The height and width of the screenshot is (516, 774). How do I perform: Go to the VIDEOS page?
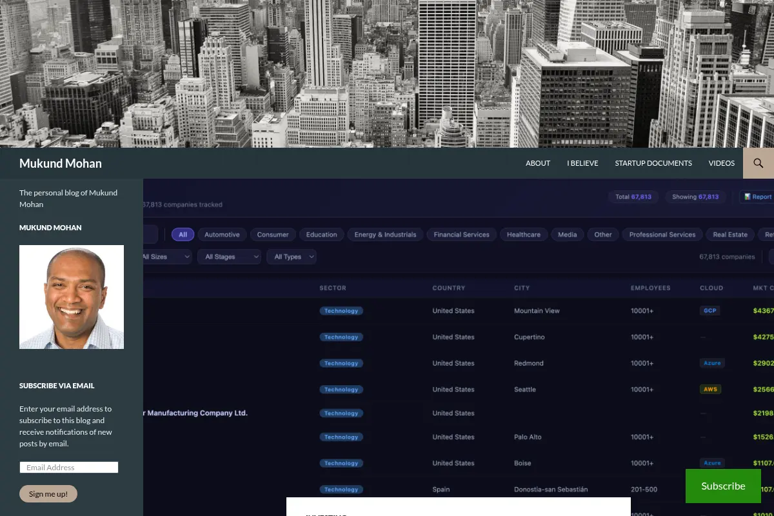(722, 163)
